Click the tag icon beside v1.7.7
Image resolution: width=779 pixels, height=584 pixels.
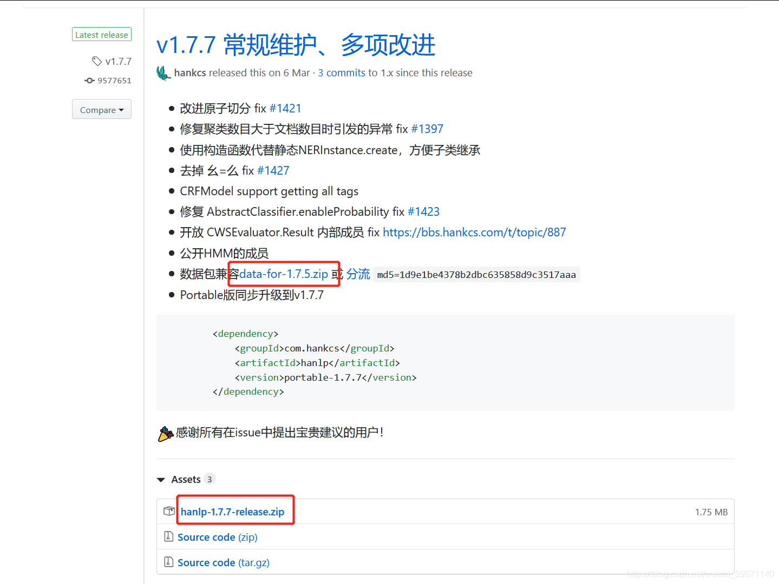point(97,61)
